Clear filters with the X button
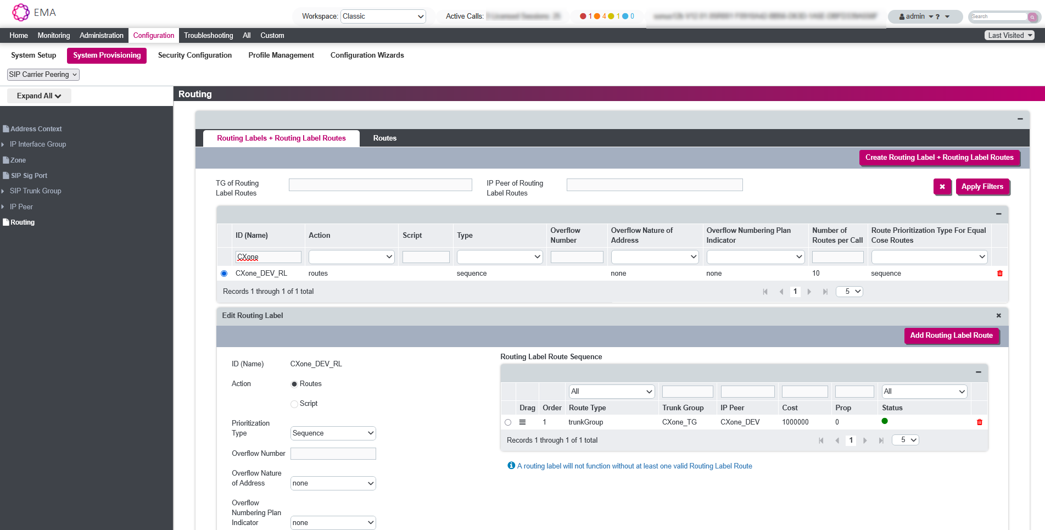The image size is (1045, 530). pyautogui.click(x=942, y=187)
